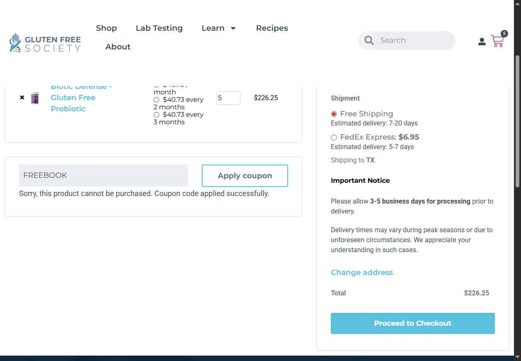
Task: Click the Shipping to TX text
Action: [354, 160]
